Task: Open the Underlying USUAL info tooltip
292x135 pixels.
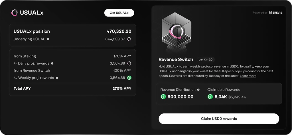Action: click(x=48, y=39)
